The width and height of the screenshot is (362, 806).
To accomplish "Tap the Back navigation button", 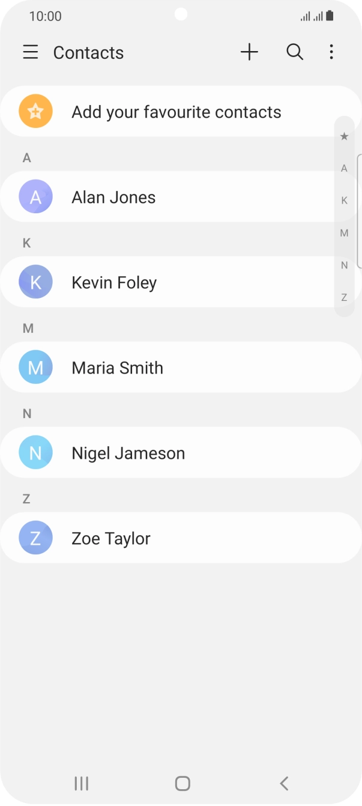I will coord(283,783).
